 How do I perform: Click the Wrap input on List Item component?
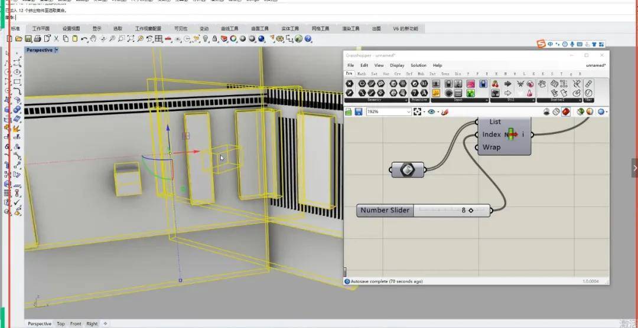(x=491, y=147)
